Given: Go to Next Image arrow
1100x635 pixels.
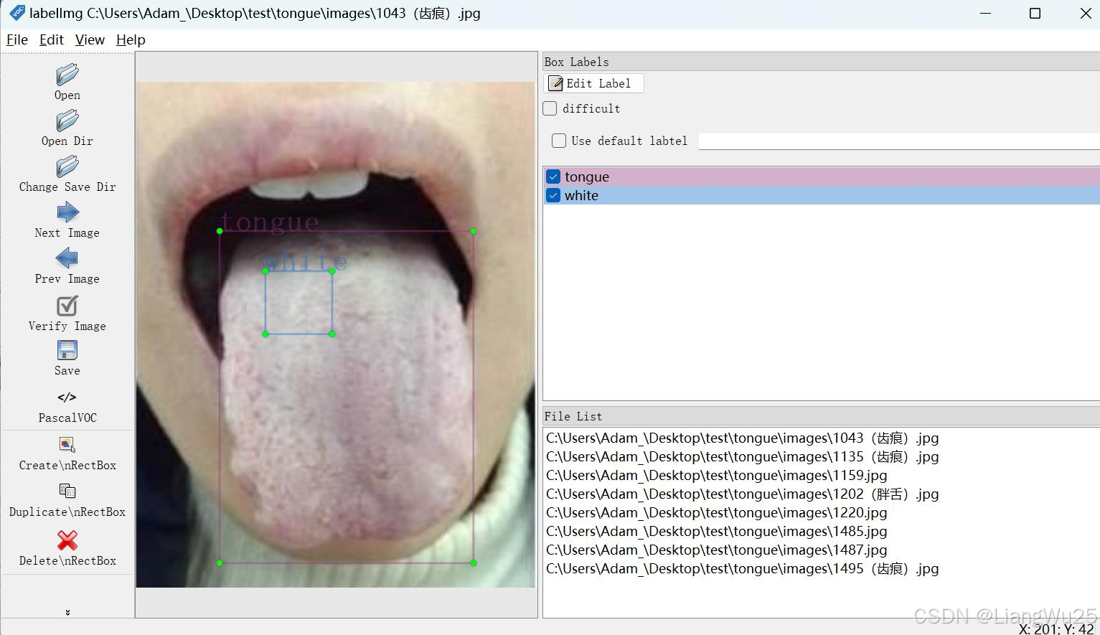Looking at the screenshot, I should (67, 212).
